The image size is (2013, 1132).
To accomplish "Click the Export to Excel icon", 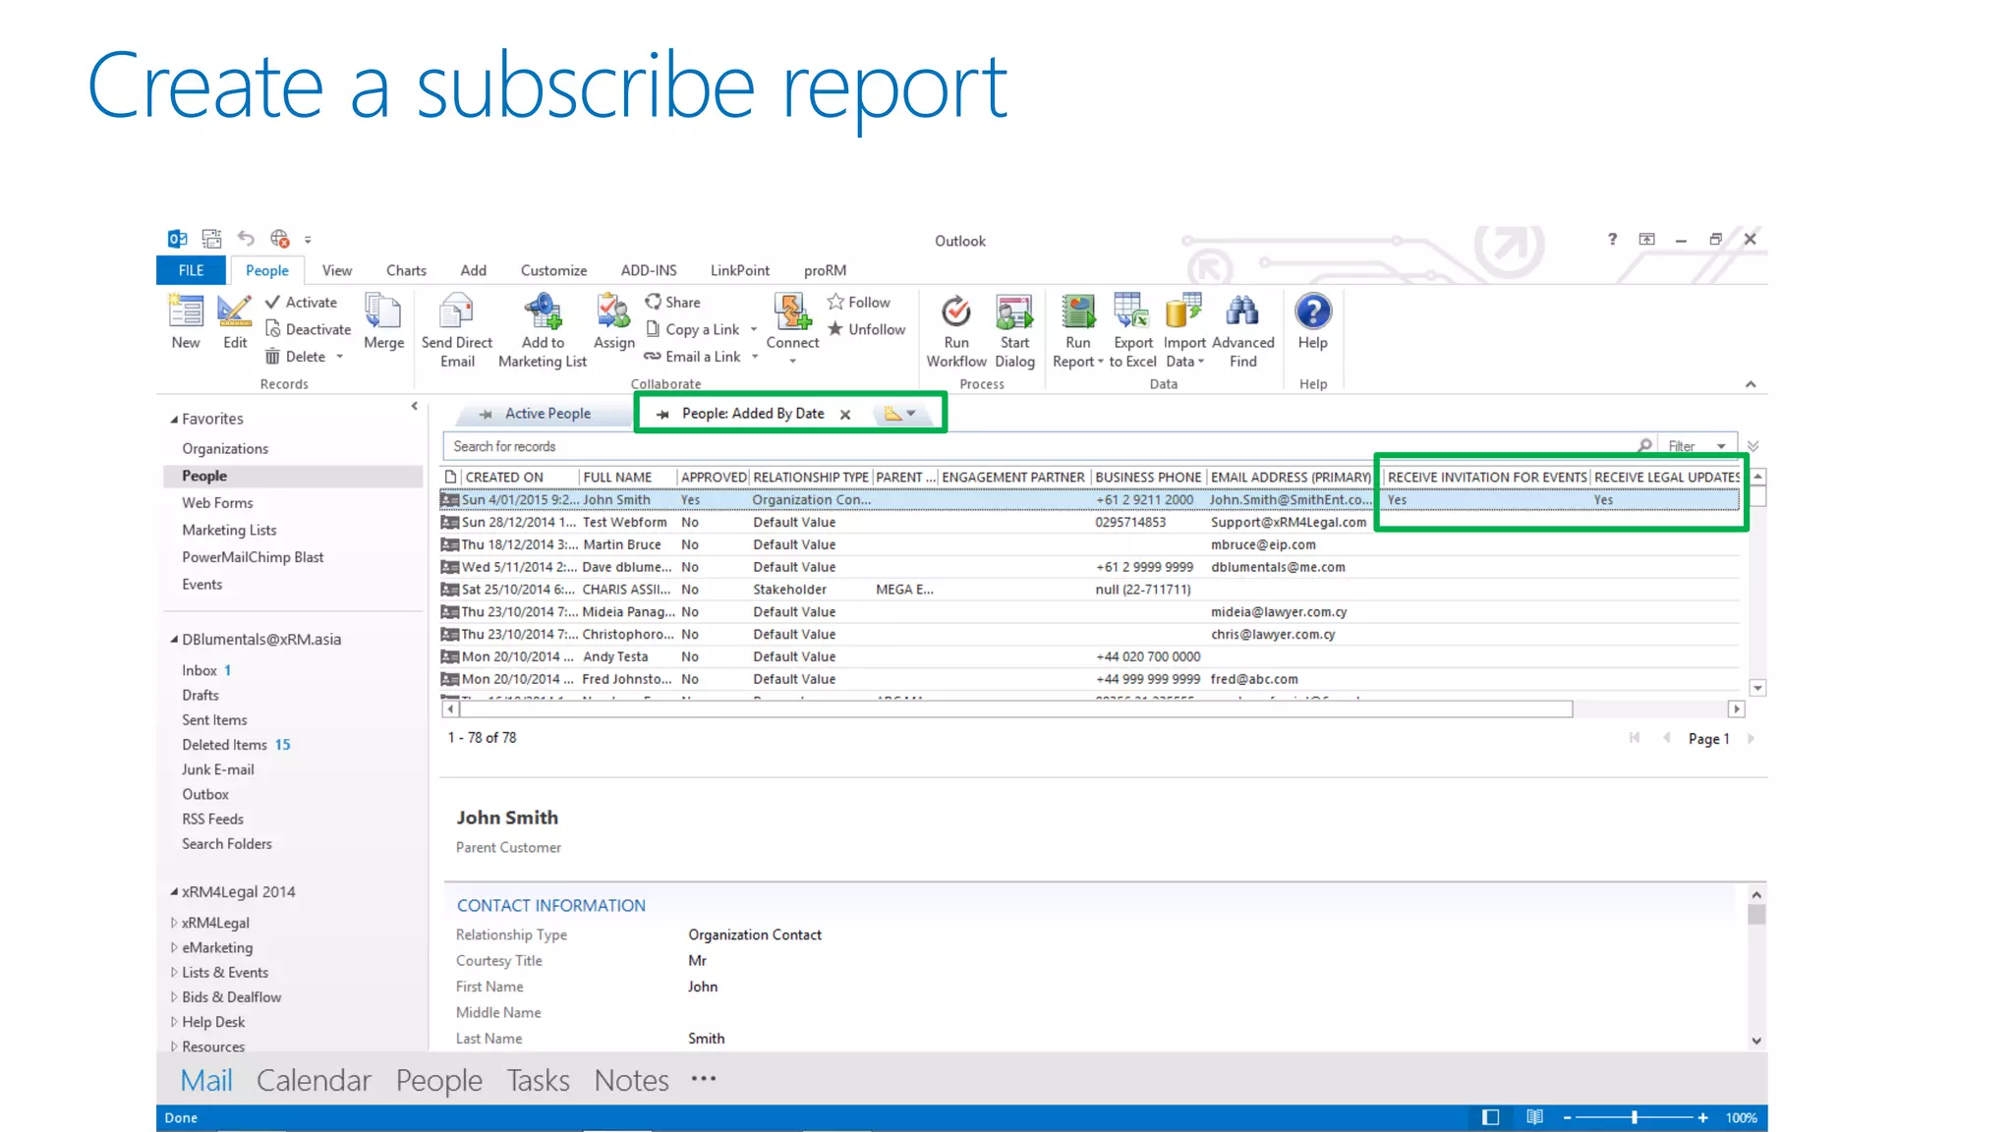I will click(1132, 311).
